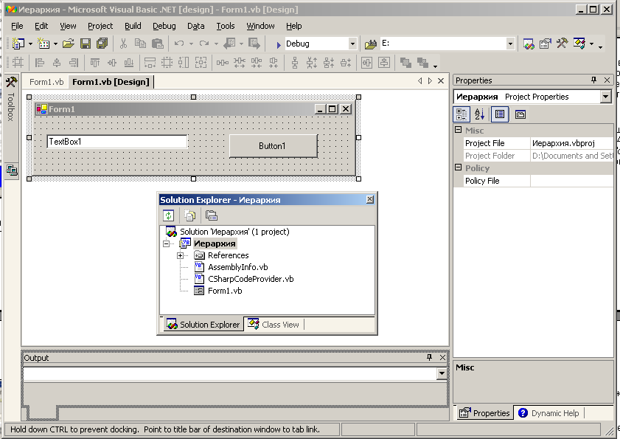
Task: Toggle auto-hide pin on Output panel
Action: click(429, 357)
